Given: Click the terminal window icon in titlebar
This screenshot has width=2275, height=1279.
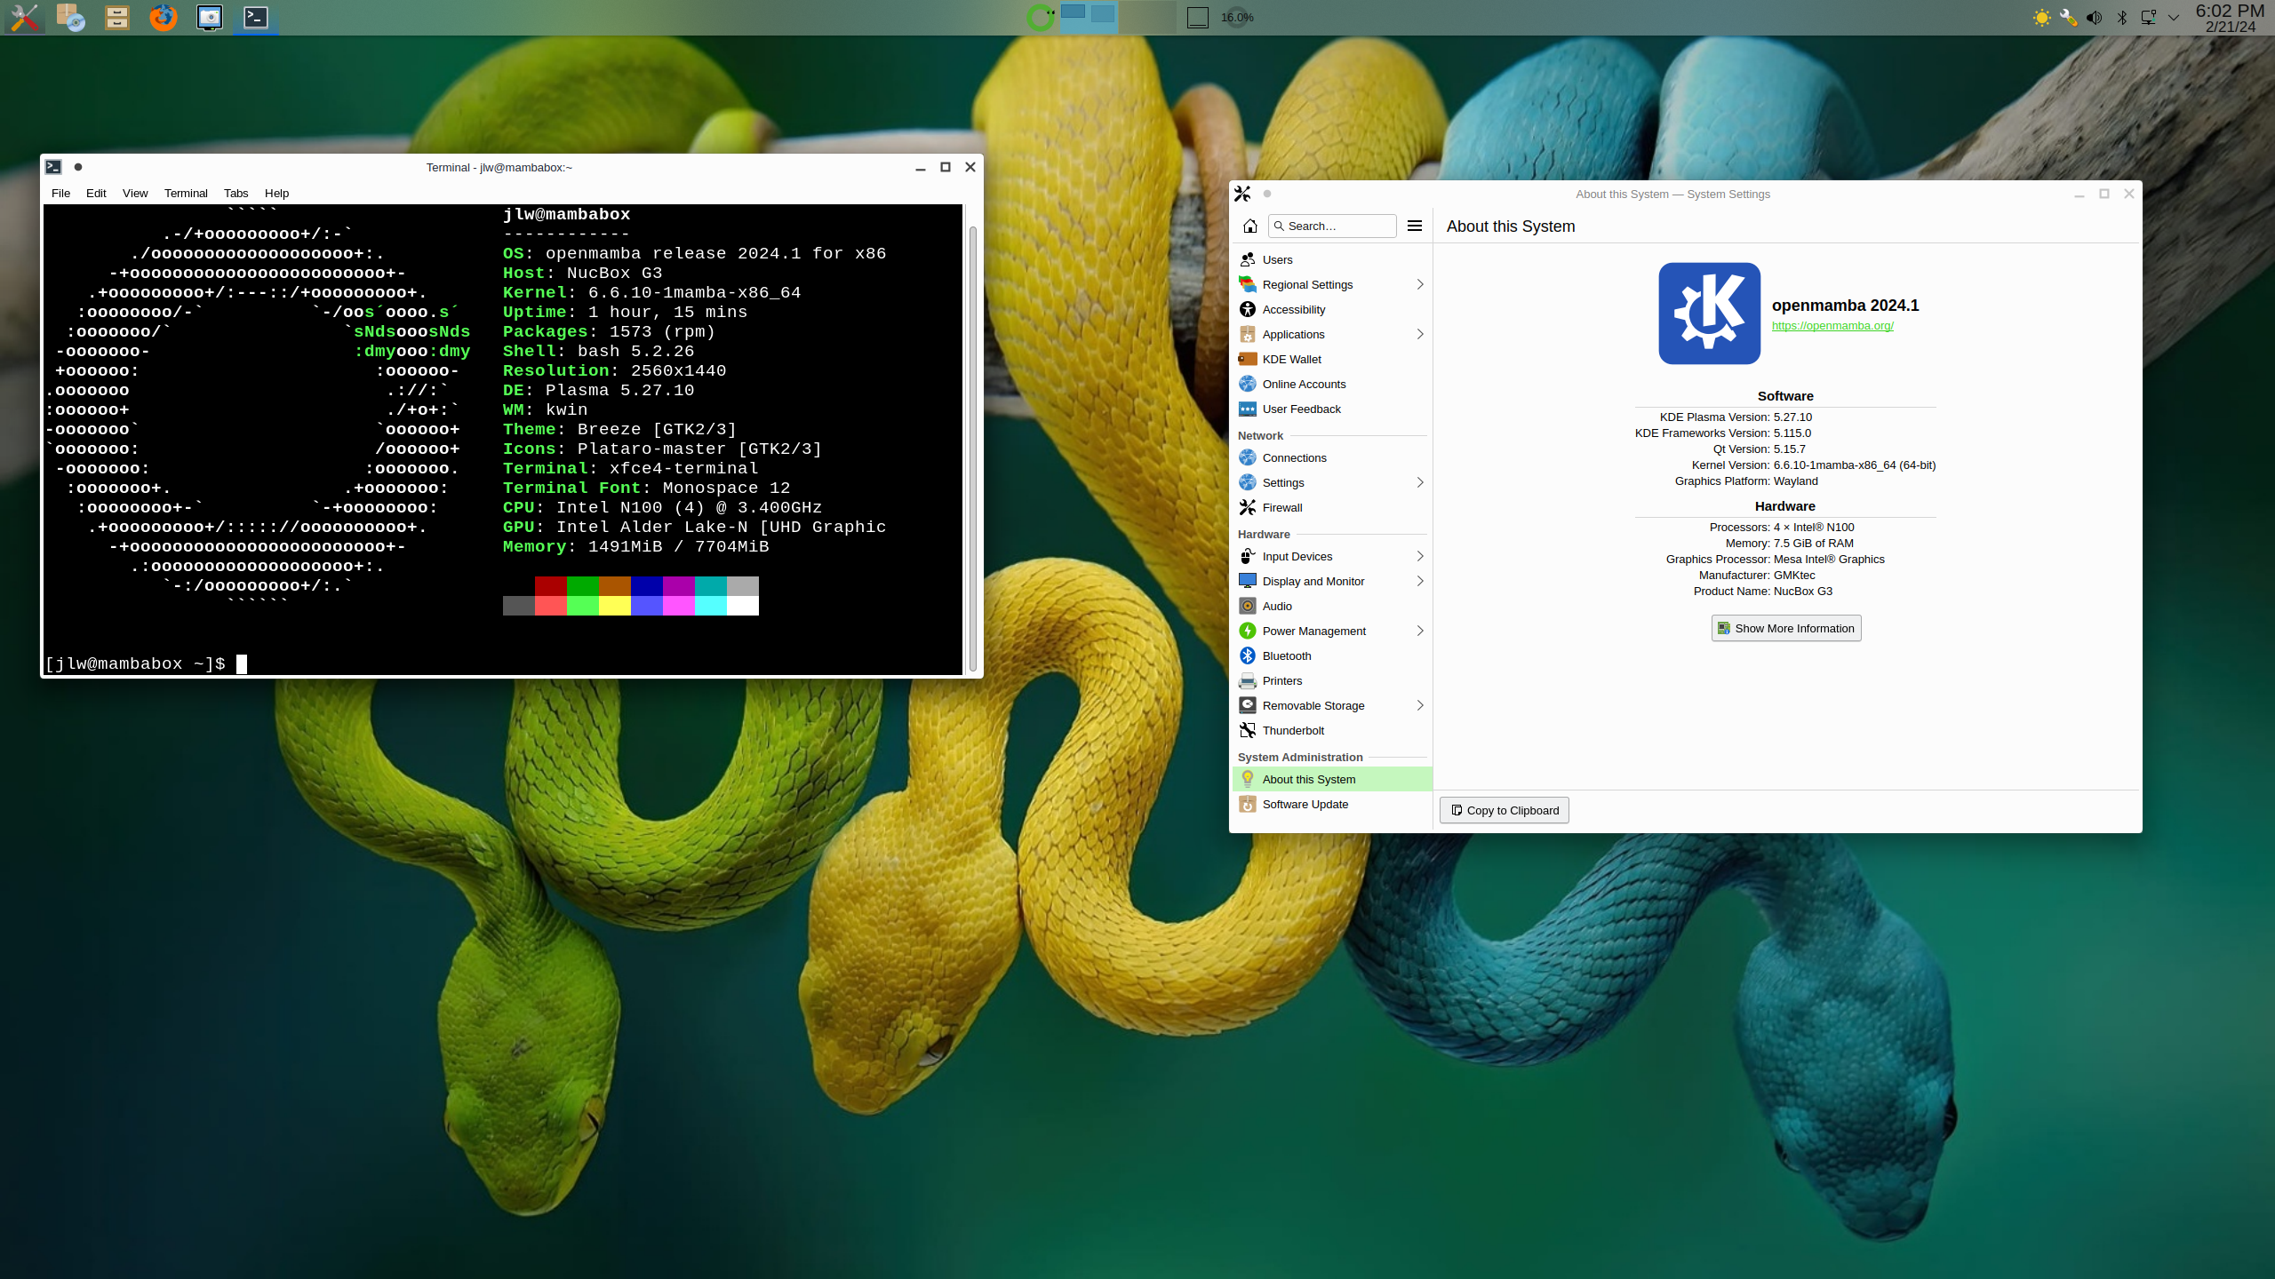Looking at the screenshot, I should tap(53, 167).
